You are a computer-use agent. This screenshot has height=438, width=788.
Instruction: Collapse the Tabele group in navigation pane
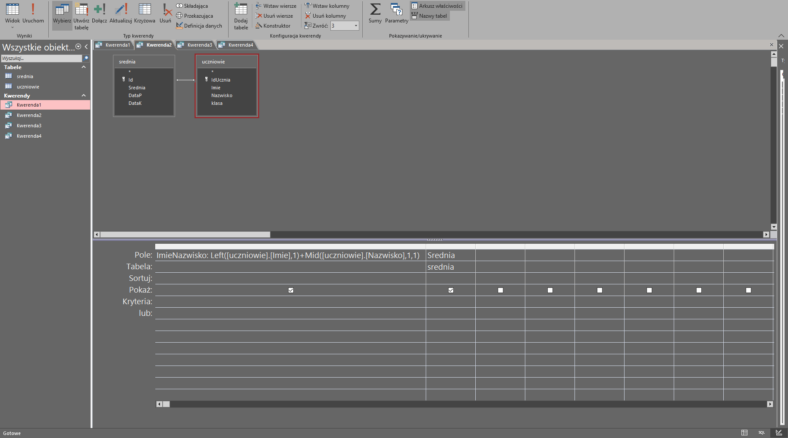(x=84, y=67)
